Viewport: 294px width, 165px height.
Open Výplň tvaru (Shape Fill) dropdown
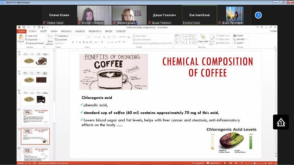(x=223, y=36)
